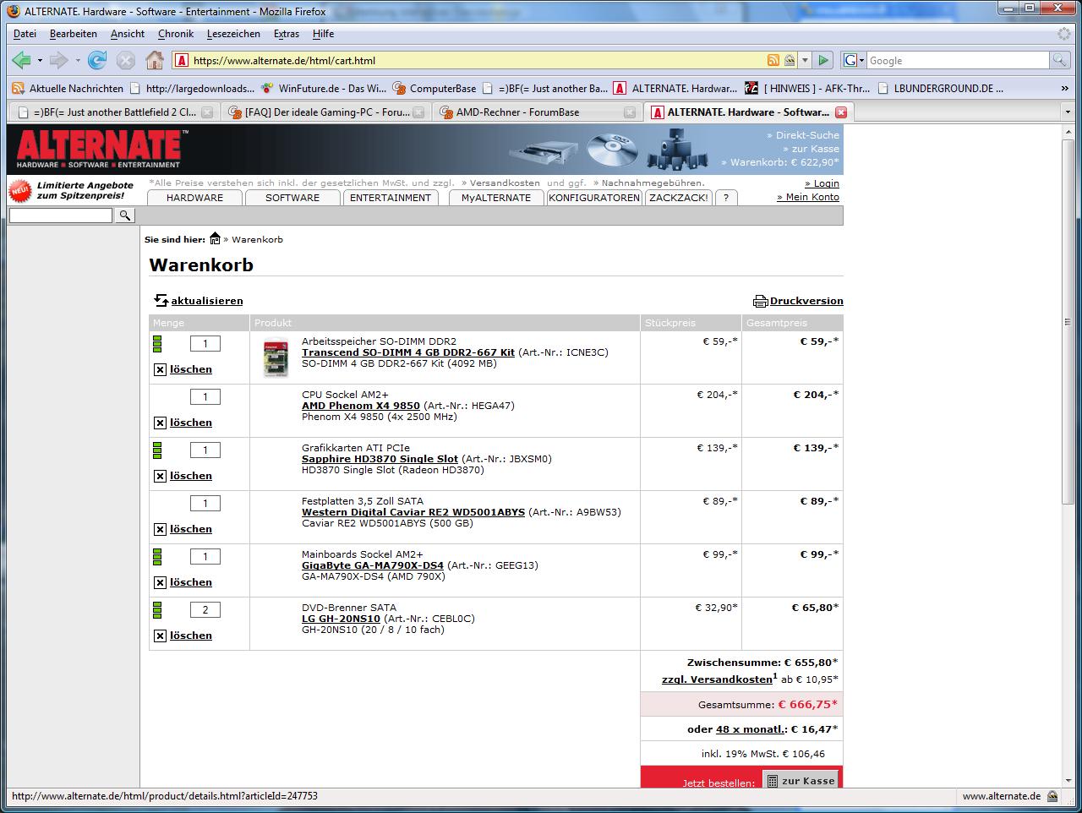
Task: Open the Mein Konto link
Action: point(808,197)
